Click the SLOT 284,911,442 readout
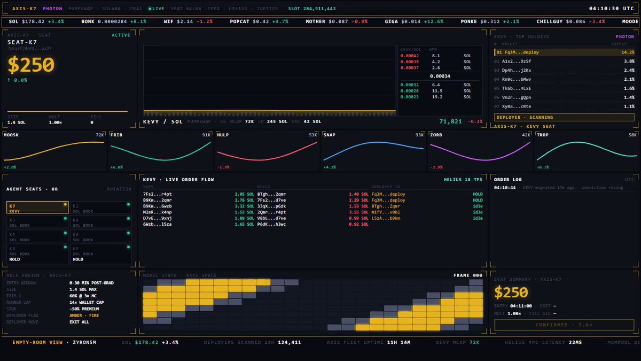Image resolution: width=641 pixels, height=361 pixels. (x=312, y=9)
